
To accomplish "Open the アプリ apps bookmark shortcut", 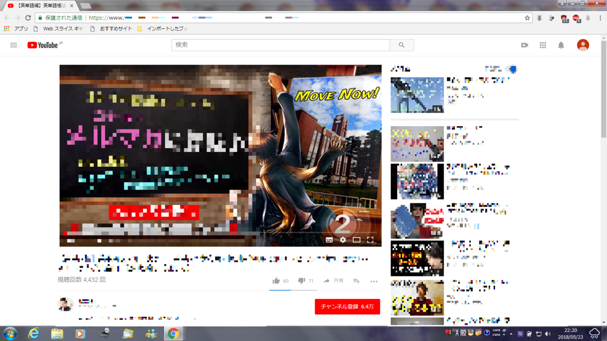I will pos(16,29).
